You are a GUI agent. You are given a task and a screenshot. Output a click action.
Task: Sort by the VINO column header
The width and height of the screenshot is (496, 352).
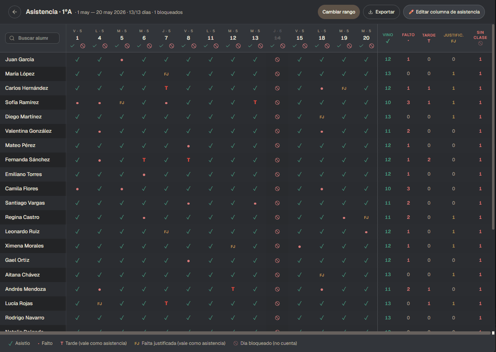click(388, 38)
